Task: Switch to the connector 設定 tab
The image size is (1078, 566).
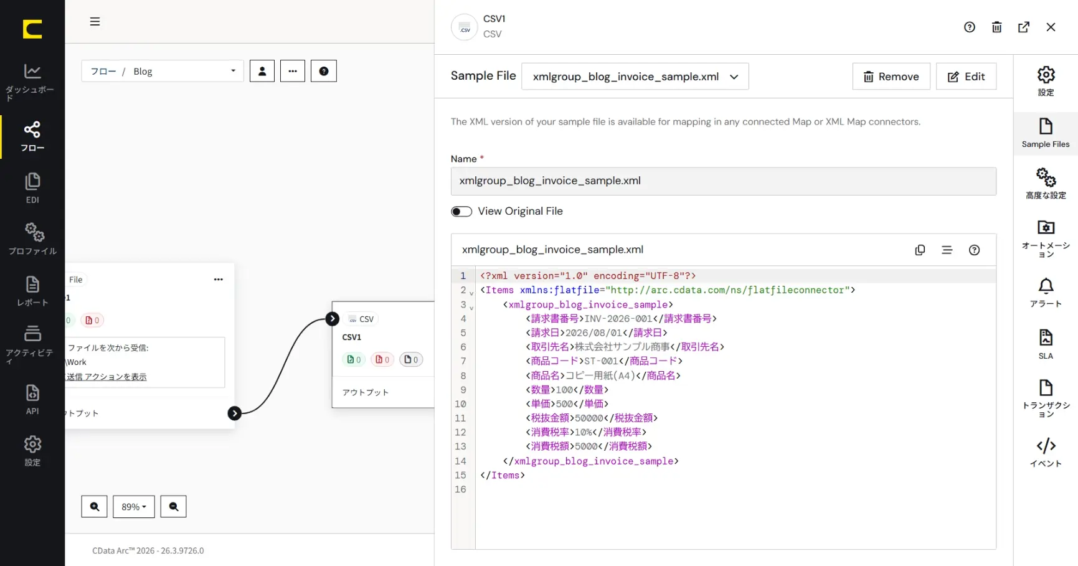Action: [x=1046, y=81]
